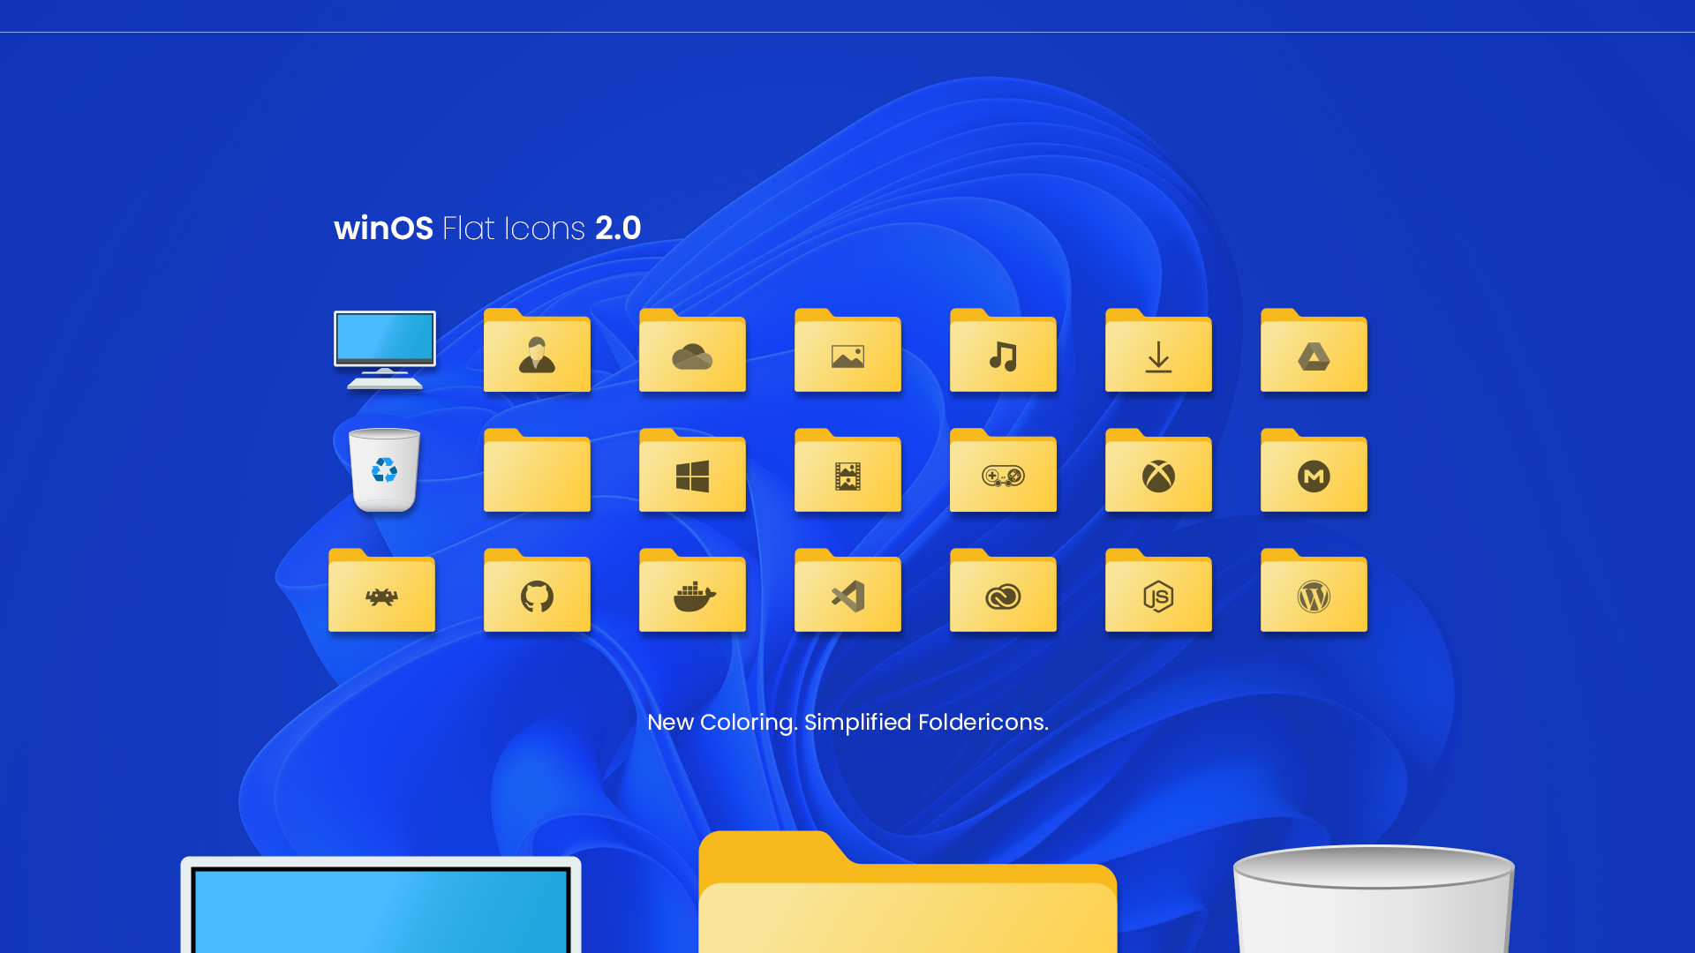The image size is (1695, 953).
Task: Open the MEGA folder icon
Action: (x=1314, y=472)
